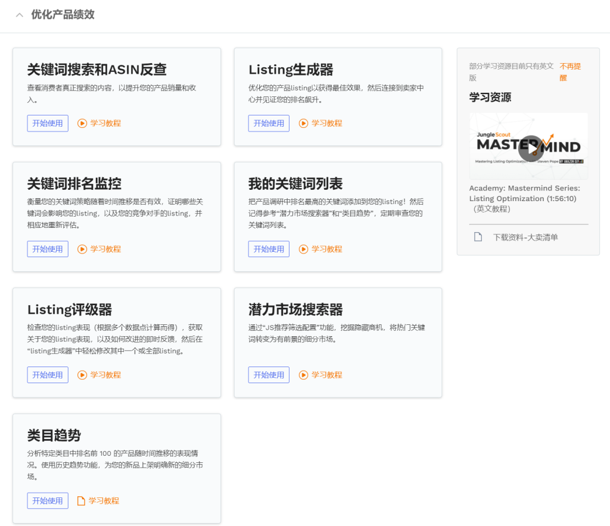Open Academy Mastermind Series Listing Optimization title
Viewport: 610px width, 526px height.
[524, 193]
